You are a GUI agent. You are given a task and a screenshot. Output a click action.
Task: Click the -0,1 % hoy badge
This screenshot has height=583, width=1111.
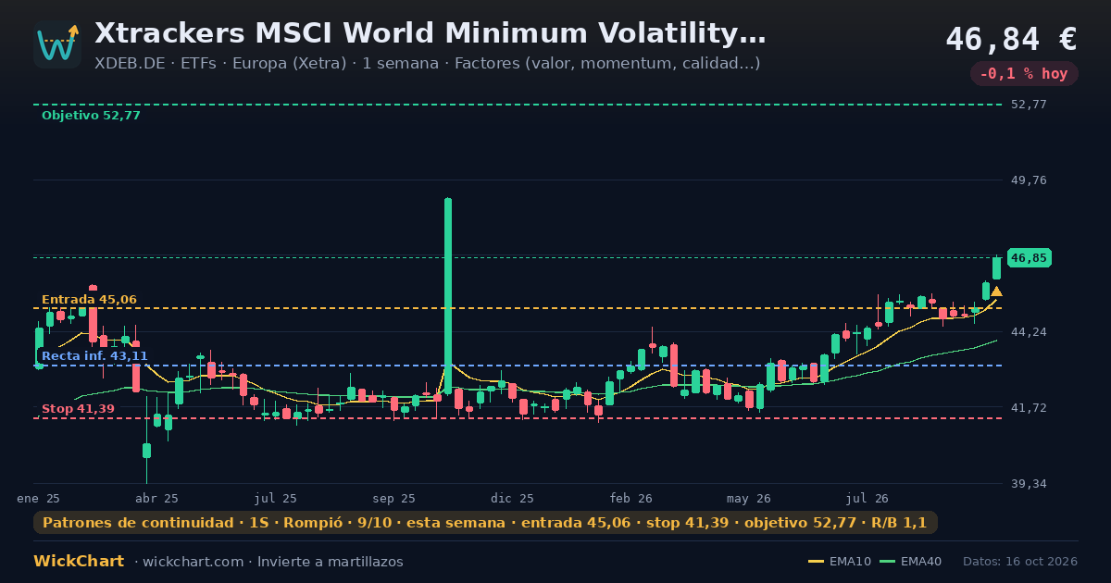pyautogui.click(x=1024, y=74)
